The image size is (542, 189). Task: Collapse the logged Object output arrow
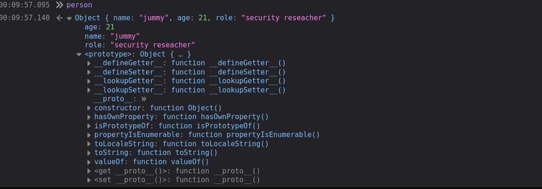click(x=69, y=18)
